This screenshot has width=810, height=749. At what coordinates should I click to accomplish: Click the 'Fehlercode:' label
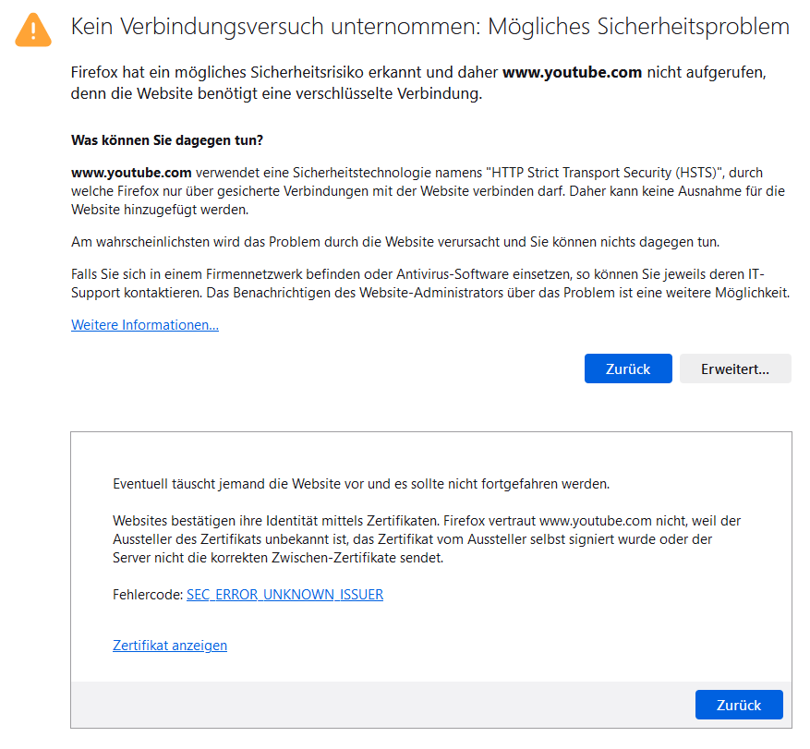click(x=148, y=595)
